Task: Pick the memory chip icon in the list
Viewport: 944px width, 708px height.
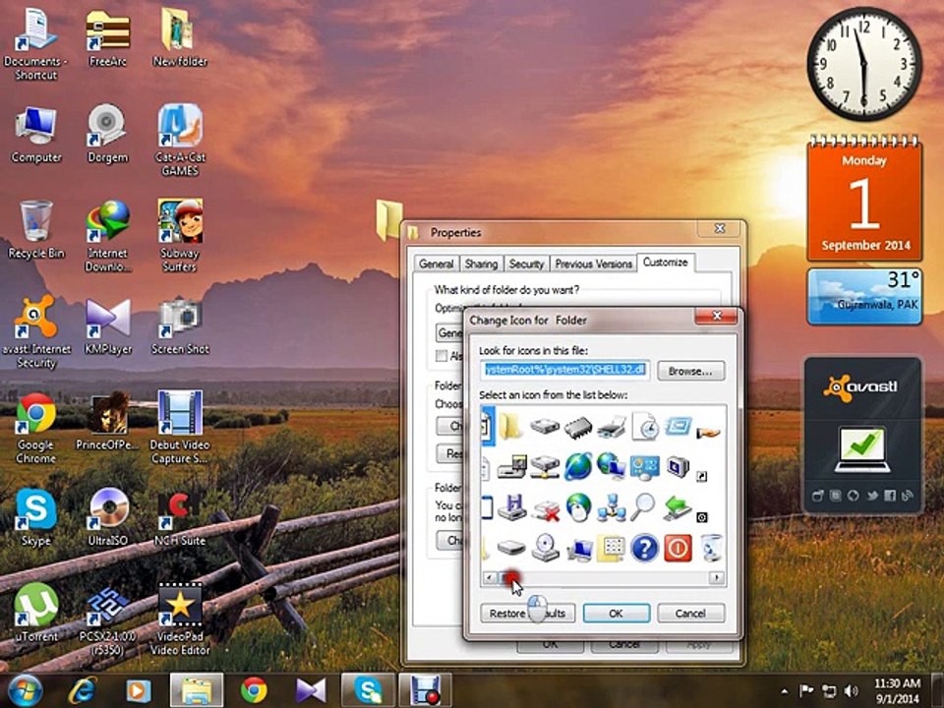Action: (578, 428)
